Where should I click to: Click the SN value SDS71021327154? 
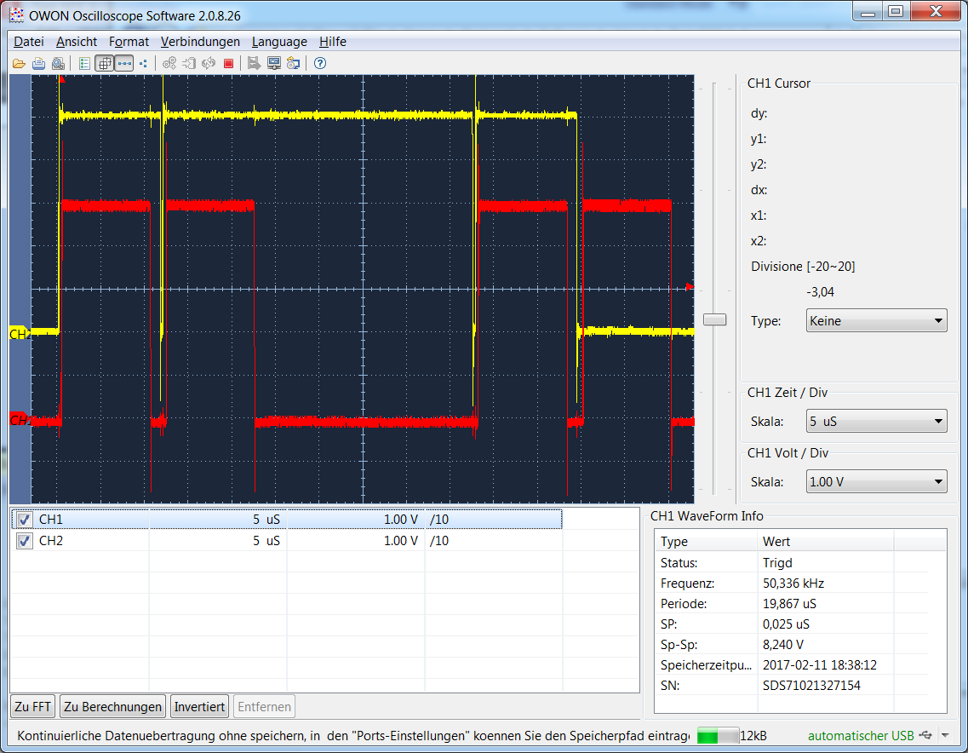(x=811, y=685)
